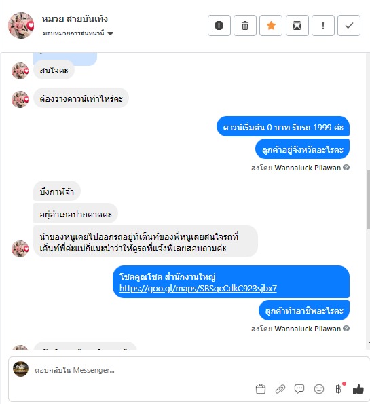
Task: Click the baht payment request icon
Action: tap(338, 389)
